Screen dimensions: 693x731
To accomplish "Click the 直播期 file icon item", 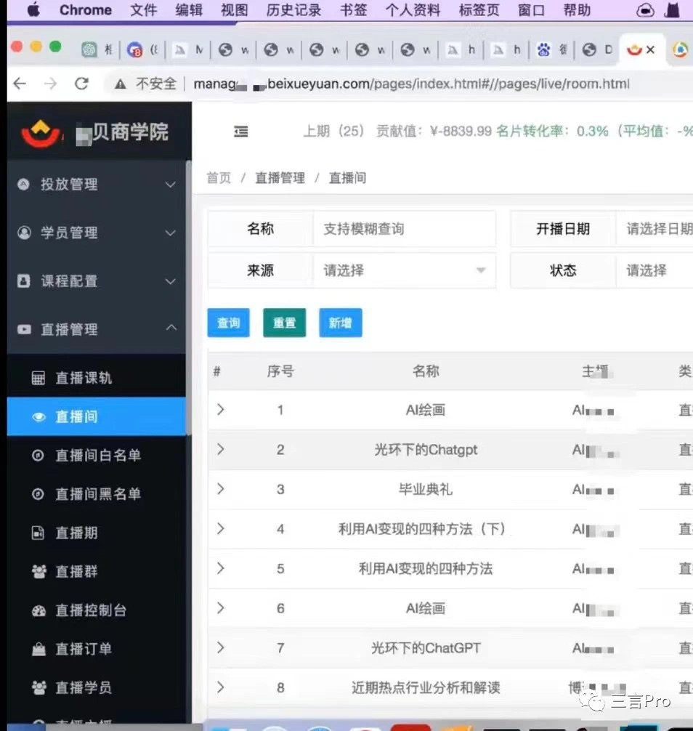I will click(x=76, y=533).
